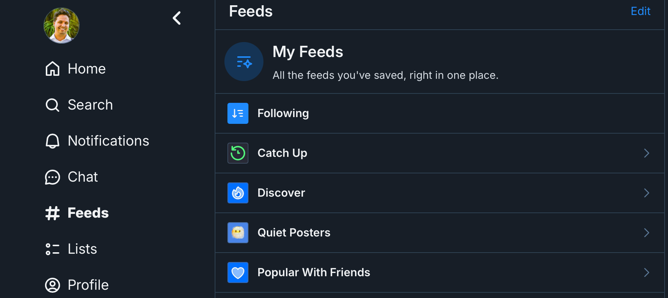Go to the Profile section
The height and width of the screenshot is (298, 668).
click(x=88, y=285)
